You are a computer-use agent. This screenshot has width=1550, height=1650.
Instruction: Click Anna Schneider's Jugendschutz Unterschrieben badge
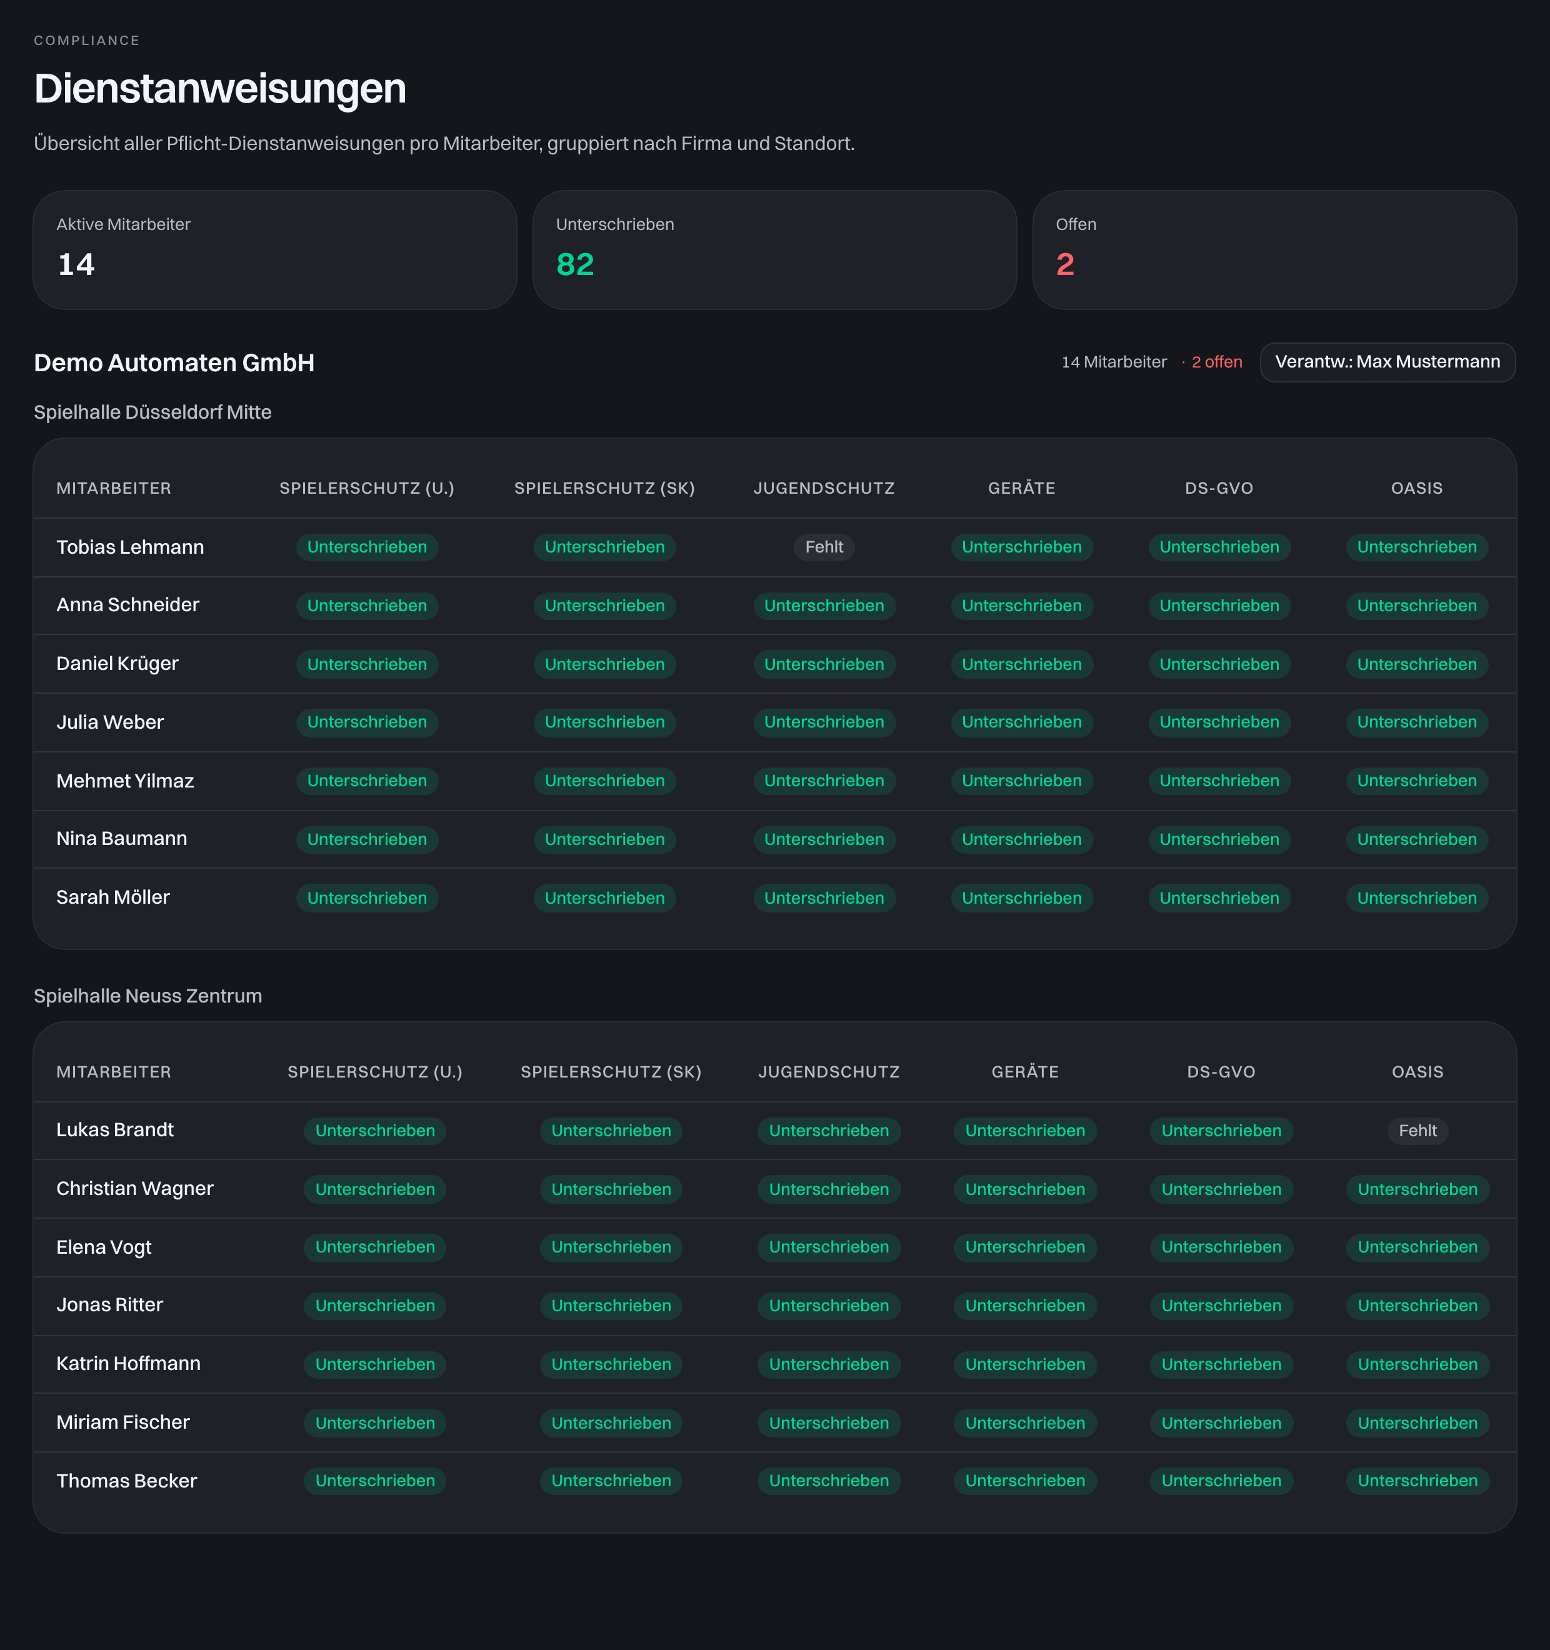(x=824, y=606)
